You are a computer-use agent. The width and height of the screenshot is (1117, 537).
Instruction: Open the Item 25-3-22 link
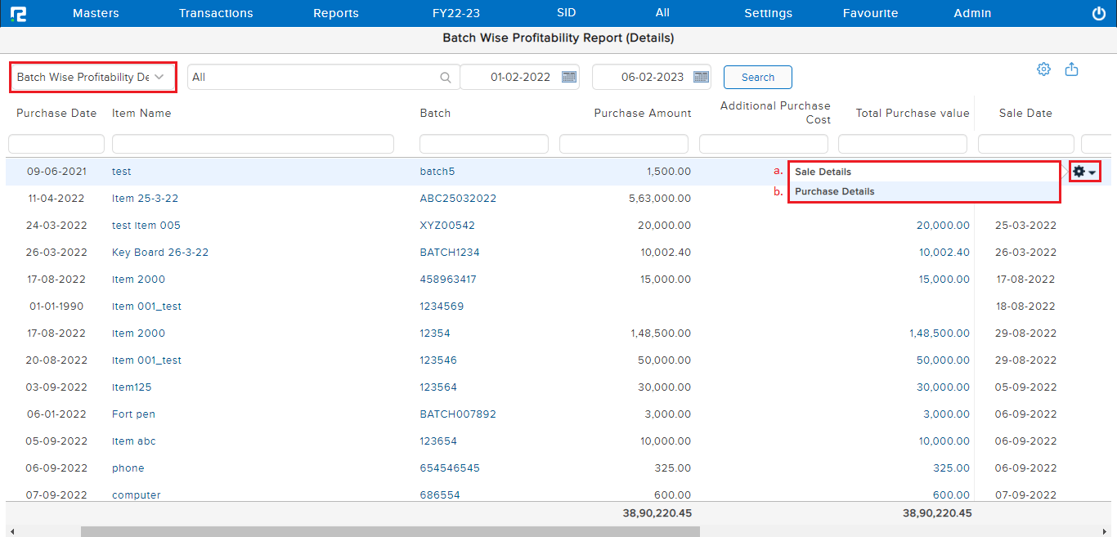click(145, 199)
